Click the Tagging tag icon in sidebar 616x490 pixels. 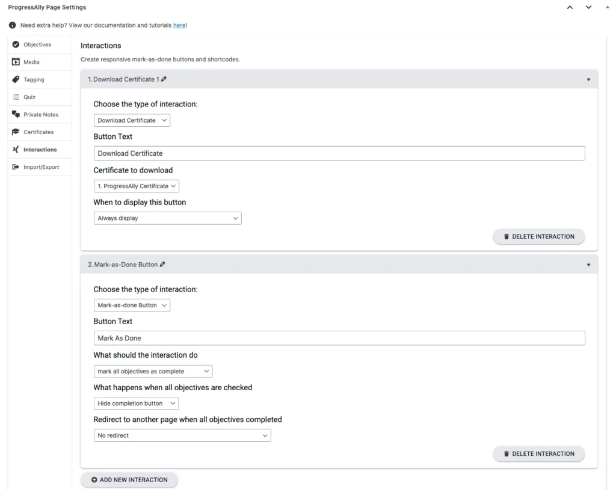[x=16, y=79]
